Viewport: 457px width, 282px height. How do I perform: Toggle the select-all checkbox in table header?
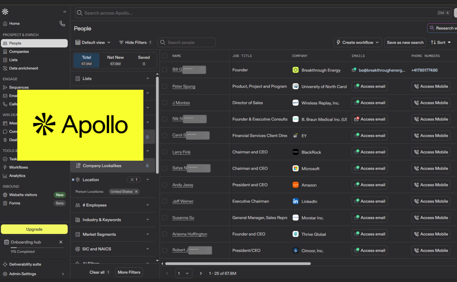coord(165,56)
